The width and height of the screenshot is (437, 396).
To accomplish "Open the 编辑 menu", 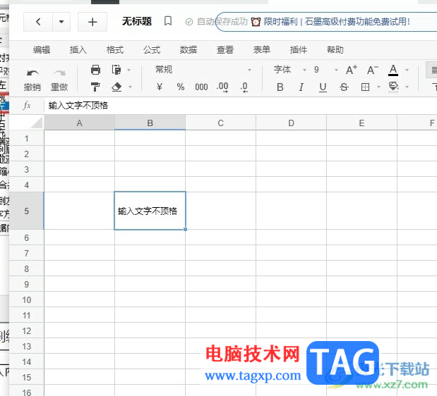I will point(42,50).
